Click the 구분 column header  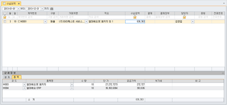coord(53,13)
